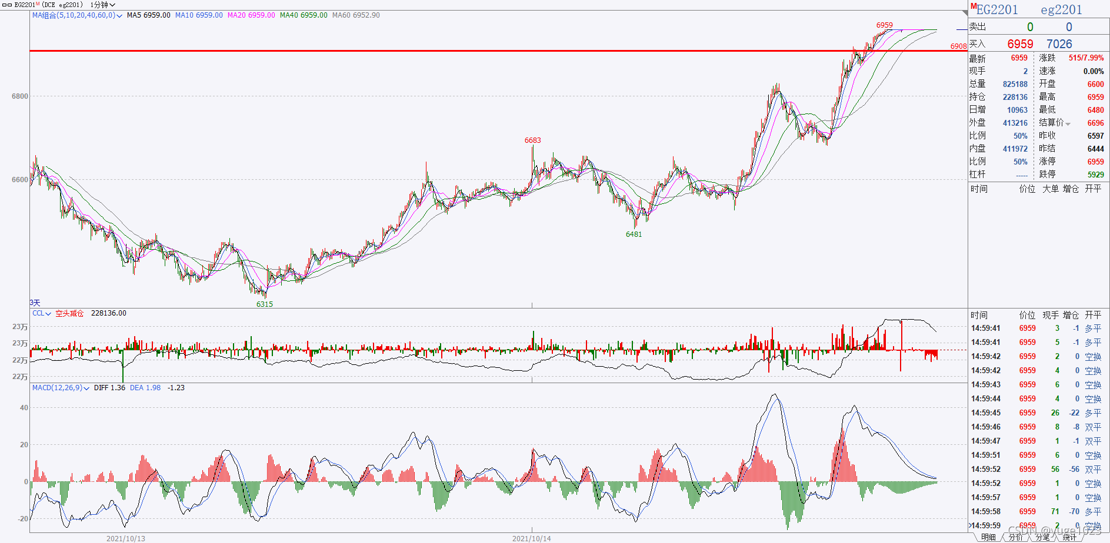The width and height of the screenshot is (1110, 543).
Task: Expand the MA组合(5,10,20,40,60,0) indicator dropdown
Action: tap(77, 15)
